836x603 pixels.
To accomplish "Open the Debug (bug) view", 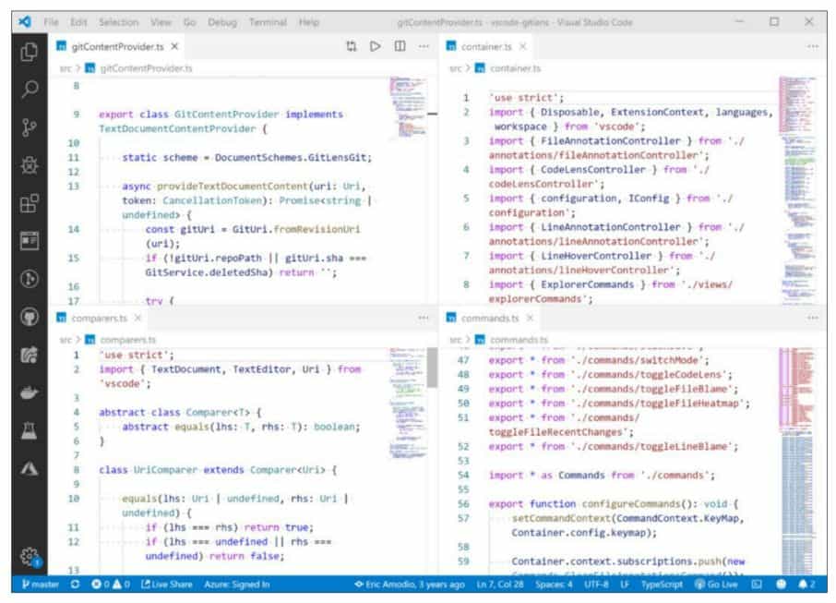I will (x=30, y=165).
